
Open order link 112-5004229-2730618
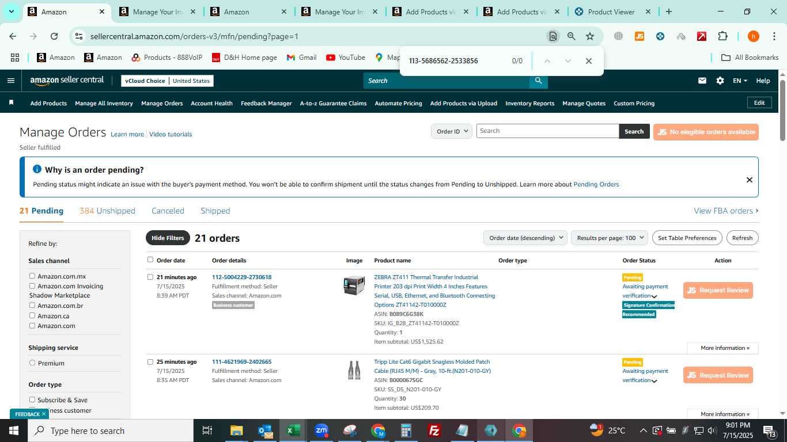[241, 277]
